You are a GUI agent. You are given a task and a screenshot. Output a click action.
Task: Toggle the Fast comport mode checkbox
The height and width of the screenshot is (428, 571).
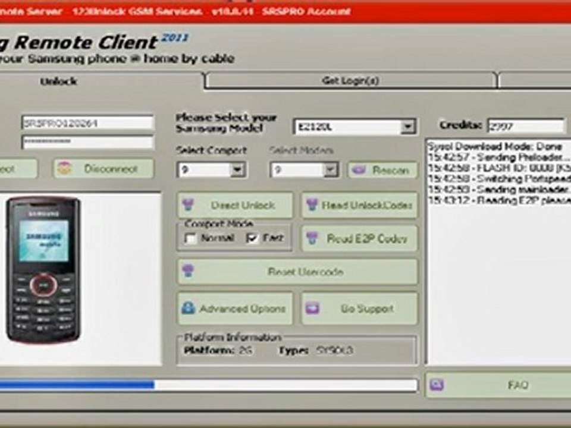point(252,238)
